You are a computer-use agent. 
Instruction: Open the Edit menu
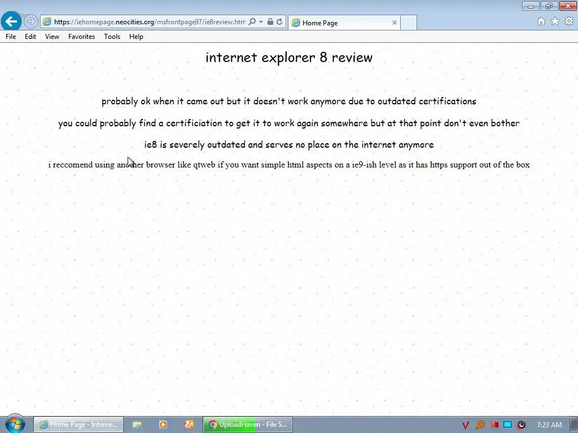[30, 37]
